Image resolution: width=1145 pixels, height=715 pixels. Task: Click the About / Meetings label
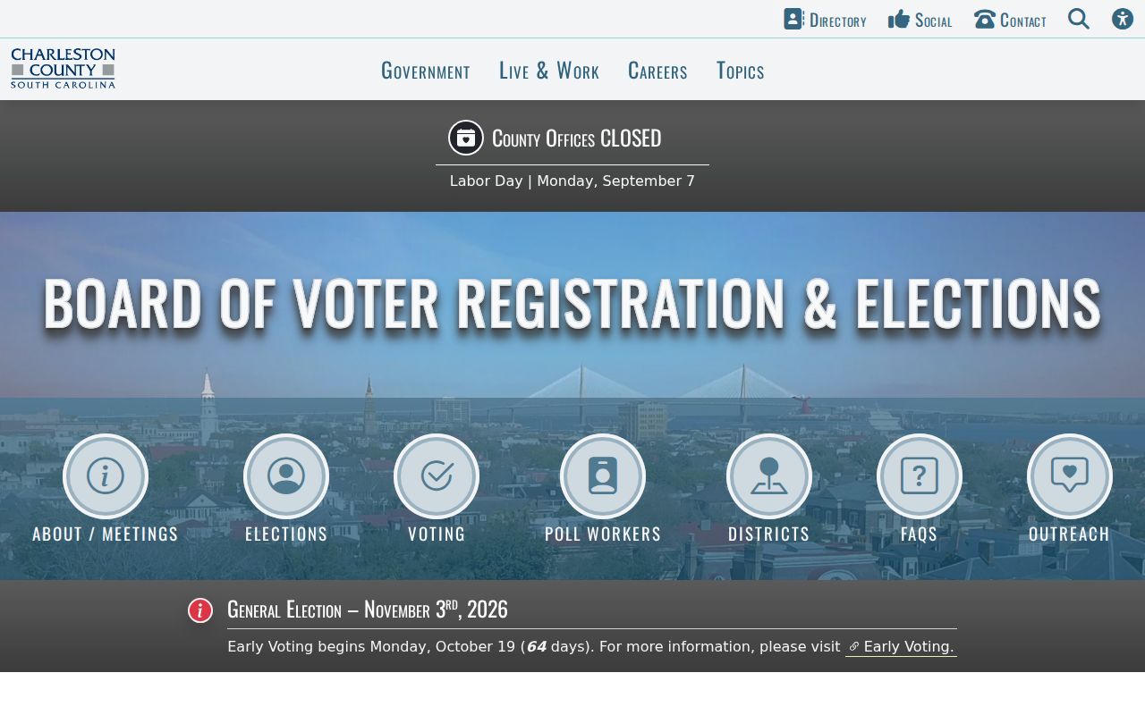[106, 534]
